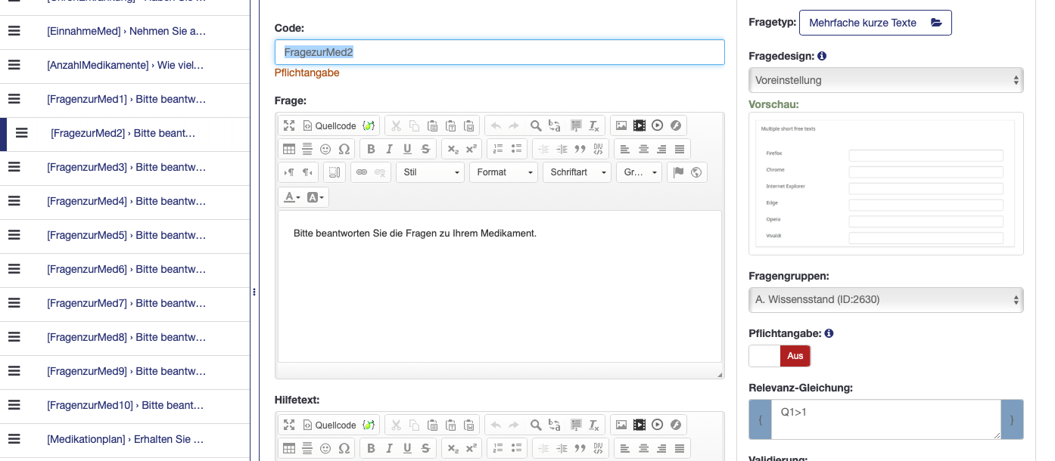Screen dimensions: 1055x461
Task: Expand the Fragedesign Voreinstellung select box
Action: pos(885,80)
